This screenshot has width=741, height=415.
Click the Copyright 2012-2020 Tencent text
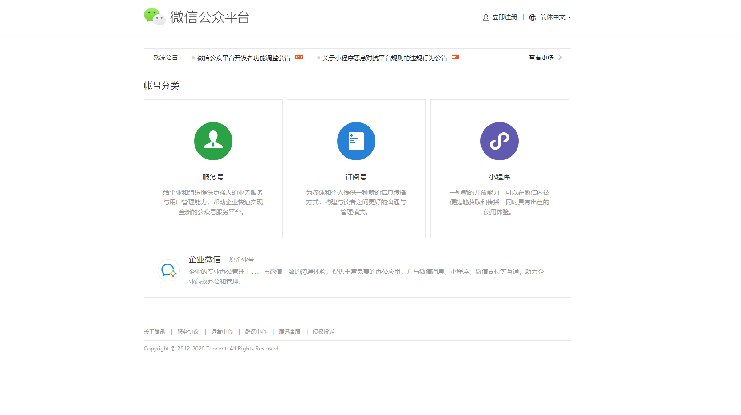[x=212, y=349]
